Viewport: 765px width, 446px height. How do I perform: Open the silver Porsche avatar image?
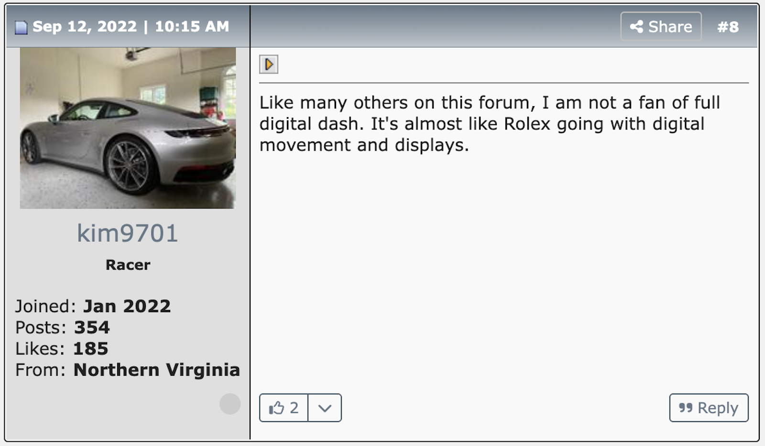pyautogui.click(x=128, y=128)
